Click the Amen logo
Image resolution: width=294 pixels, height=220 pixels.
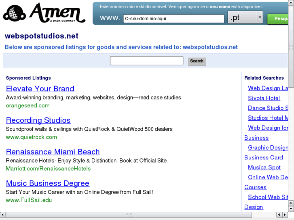coord(44,13)
